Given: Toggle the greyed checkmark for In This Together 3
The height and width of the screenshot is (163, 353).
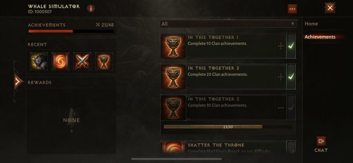Looking at the screenshot, I should (291, 108).
